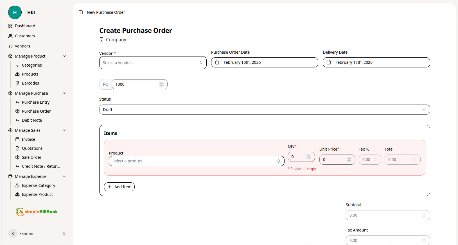The image size is (458, 245).
Task: Select Quotations from the sidebar
Action: click(x=32, y=148)
